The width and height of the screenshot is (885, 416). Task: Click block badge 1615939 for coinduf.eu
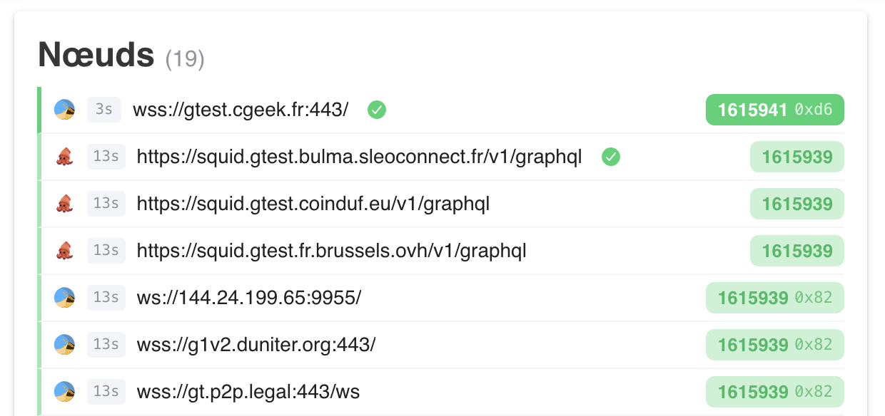point(796,204)
